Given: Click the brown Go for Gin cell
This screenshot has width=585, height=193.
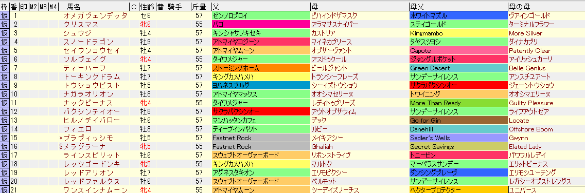Looking at the screenshot, I should (x=458, y=121).
